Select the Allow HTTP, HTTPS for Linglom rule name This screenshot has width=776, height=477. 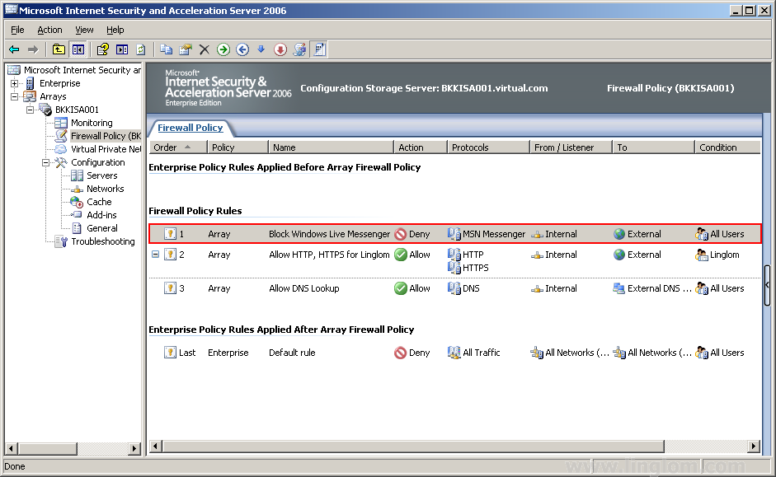(x=330, y=255)
